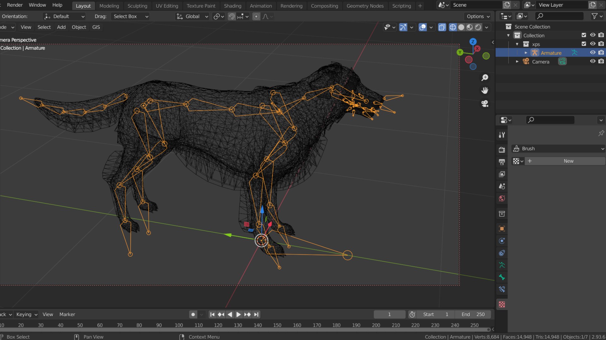Switch to the Animation workspace tab
Screen dimensions: 606x340
tap(261, 6)
